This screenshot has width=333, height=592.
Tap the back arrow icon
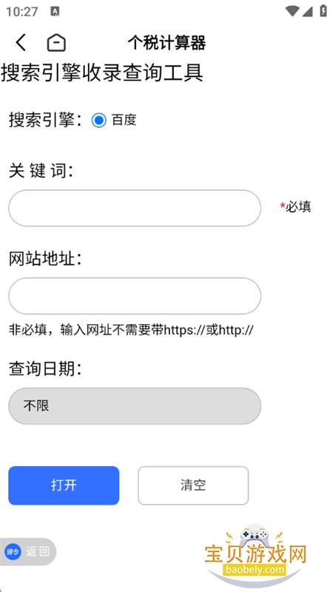(x=21, y=42)
